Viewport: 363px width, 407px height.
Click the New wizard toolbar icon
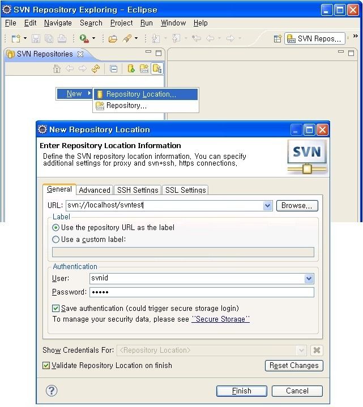(x=16, y=38)
